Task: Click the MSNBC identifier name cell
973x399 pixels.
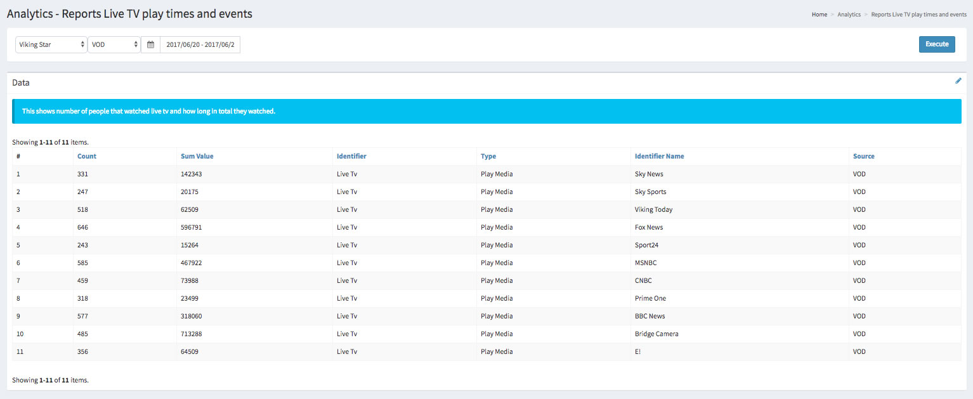Action: pos(645,263)
